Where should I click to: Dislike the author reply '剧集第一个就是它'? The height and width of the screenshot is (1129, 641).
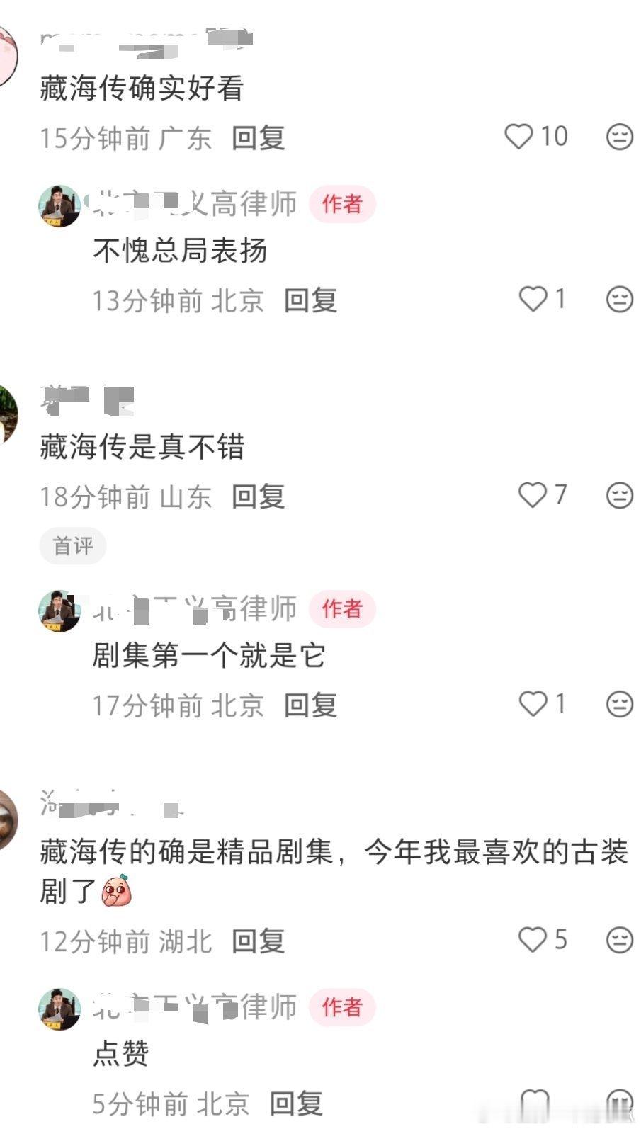[x=620, y=703]
